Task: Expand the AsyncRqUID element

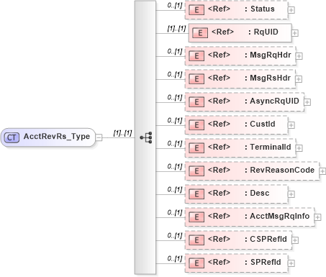Action: [x=307, y=102]
